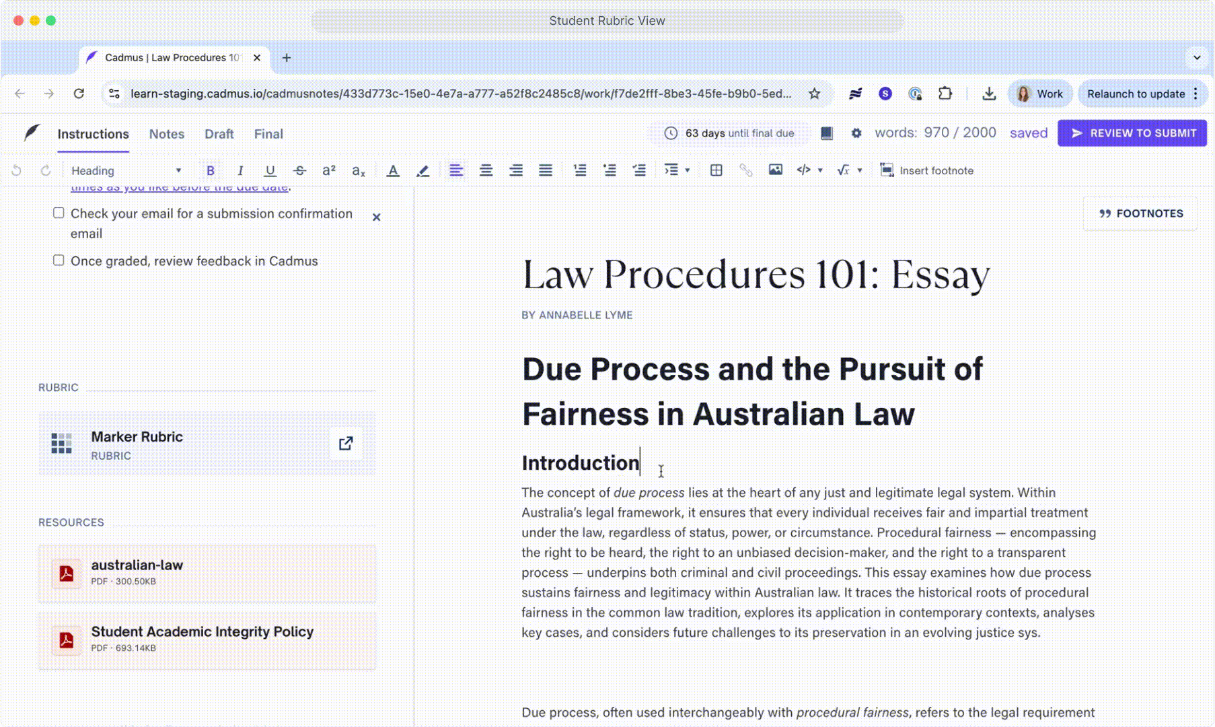Open the Footnotes panel
Screen dimensions: 1215x727
1140,213
